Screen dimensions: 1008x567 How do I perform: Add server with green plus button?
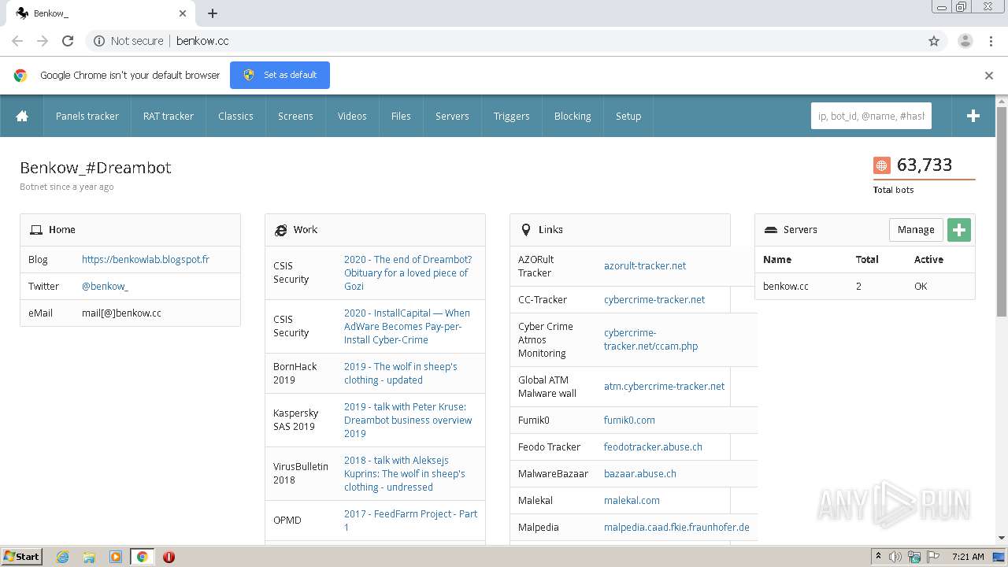[958, 230]
